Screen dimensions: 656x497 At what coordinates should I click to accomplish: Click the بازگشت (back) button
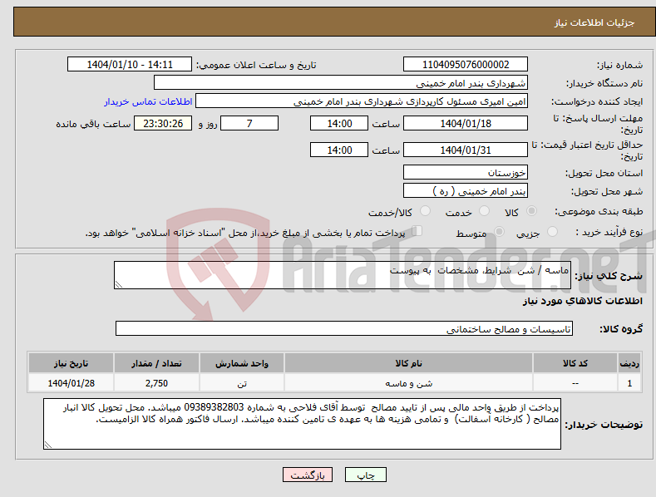coord(308,475)
